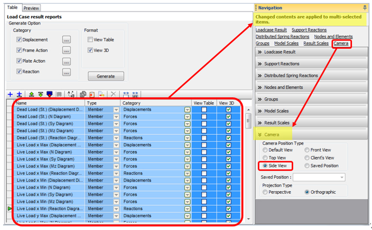Select the Saved Position radio button
This screenshot has height=230, width=372.
(x=307, y=166)
